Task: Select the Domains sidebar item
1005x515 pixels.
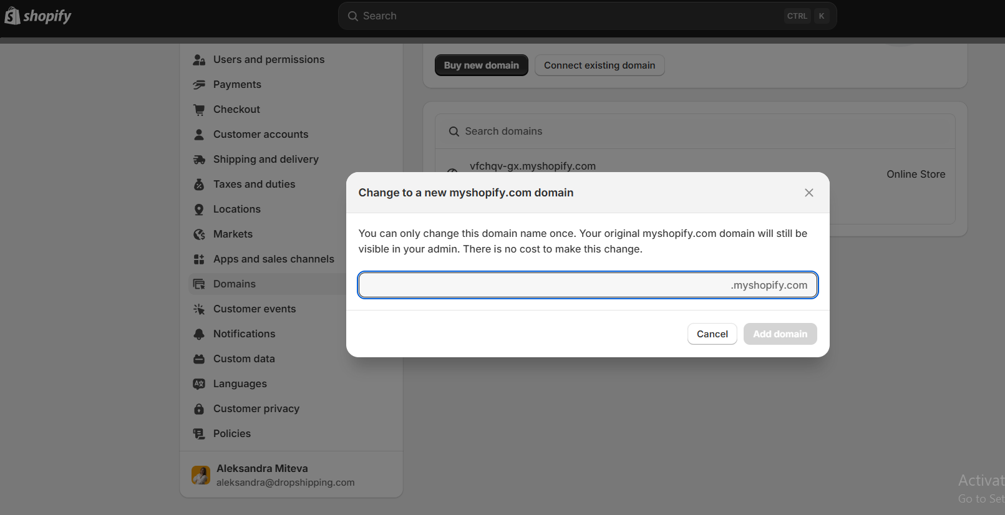Action: [x=268, y=284]
